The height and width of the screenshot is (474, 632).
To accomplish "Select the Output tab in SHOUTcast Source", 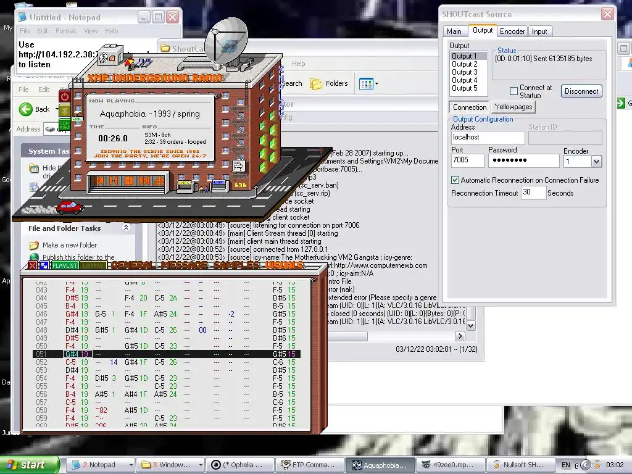I will click(483, 30).
